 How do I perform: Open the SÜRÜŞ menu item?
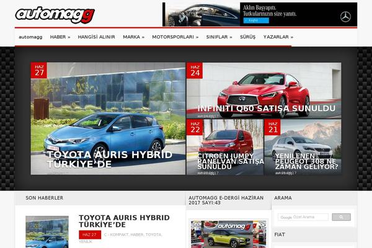[247, 37]
